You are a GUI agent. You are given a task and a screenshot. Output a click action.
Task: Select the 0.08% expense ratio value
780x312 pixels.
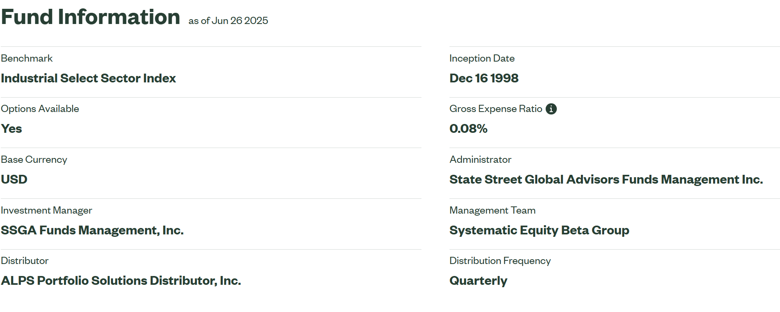pos(468,129)
